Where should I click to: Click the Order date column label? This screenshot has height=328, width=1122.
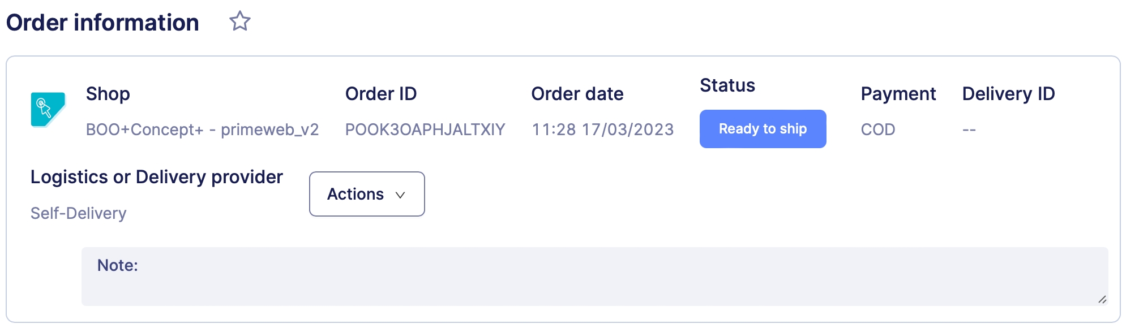(577, 94)
